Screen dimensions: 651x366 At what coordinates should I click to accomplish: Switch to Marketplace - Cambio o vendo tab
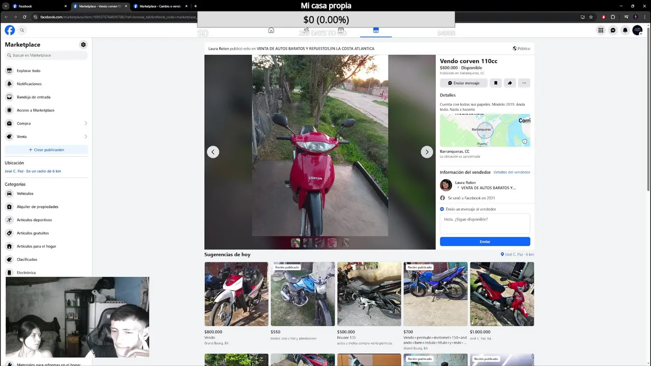tap(160, 6)
